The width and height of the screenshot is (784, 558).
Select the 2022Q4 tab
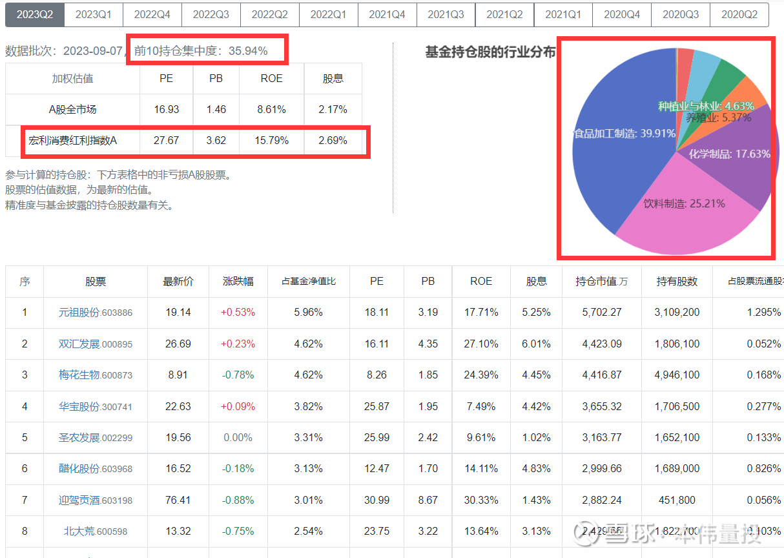point(152,14)
